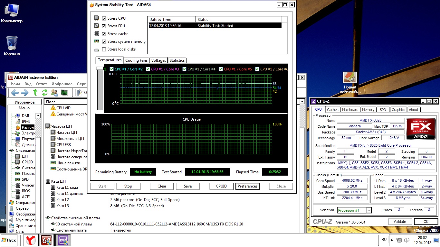The image size is (440, 247).
Task: Enable the Stress local disks checkbox
Action: (x=104, y=49)
